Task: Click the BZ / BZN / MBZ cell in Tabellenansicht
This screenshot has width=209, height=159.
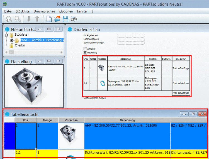Action: pos(189,136)
